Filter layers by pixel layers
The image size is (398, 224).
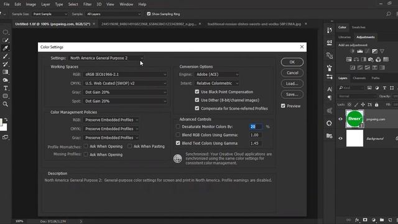click(369, 88)
